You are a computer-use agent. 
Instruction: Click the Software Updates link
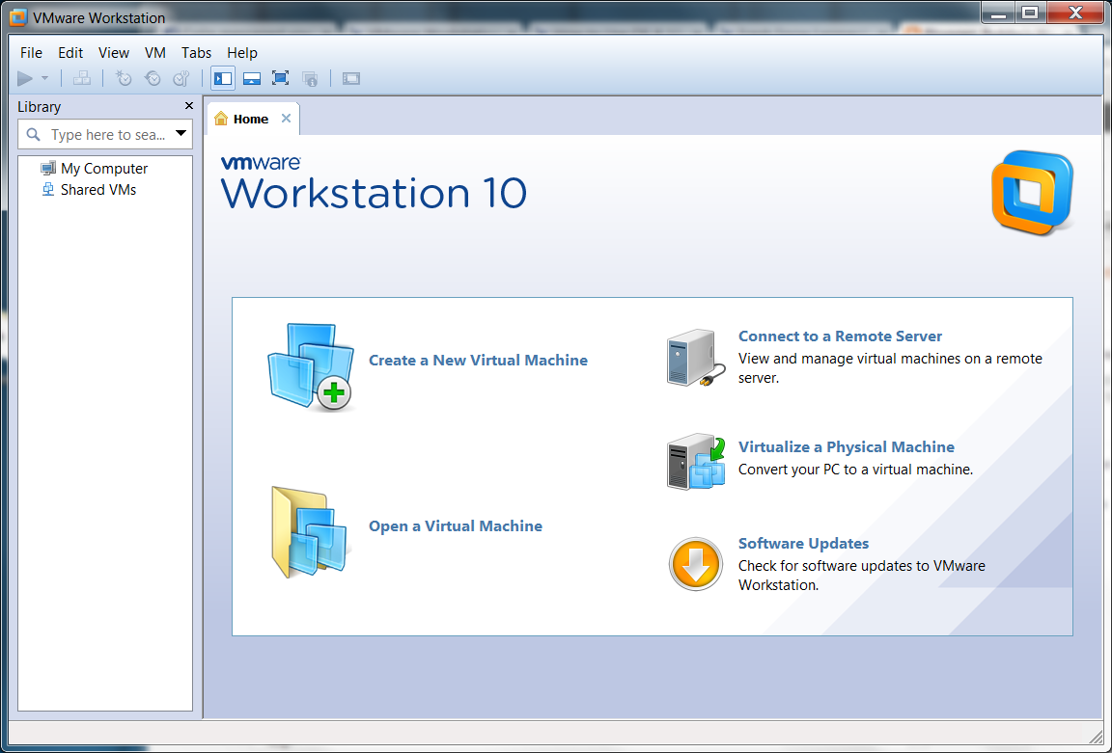(803, 544)
